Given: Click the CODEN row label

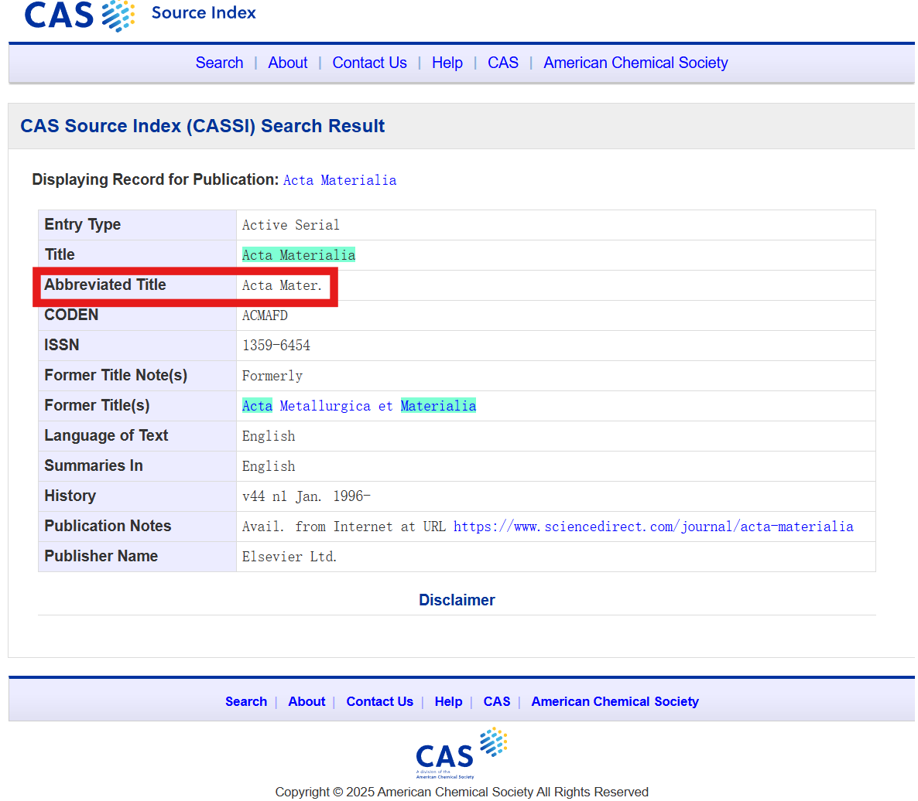Looking at the screenshot, I should [71, 315].
